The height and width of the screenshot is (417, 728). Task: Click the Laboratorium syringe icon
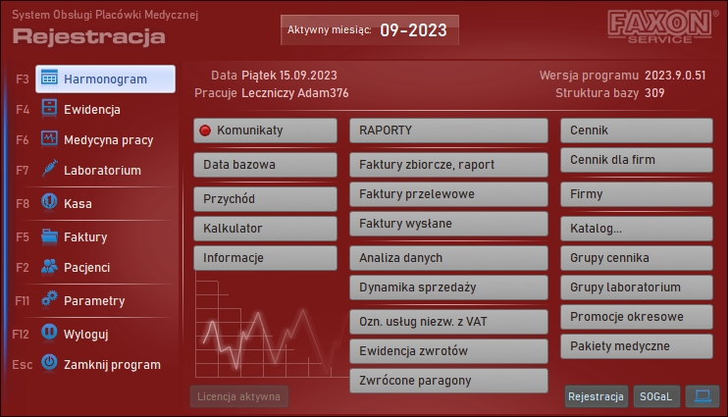pyautogui.click(x=49, y=170)
